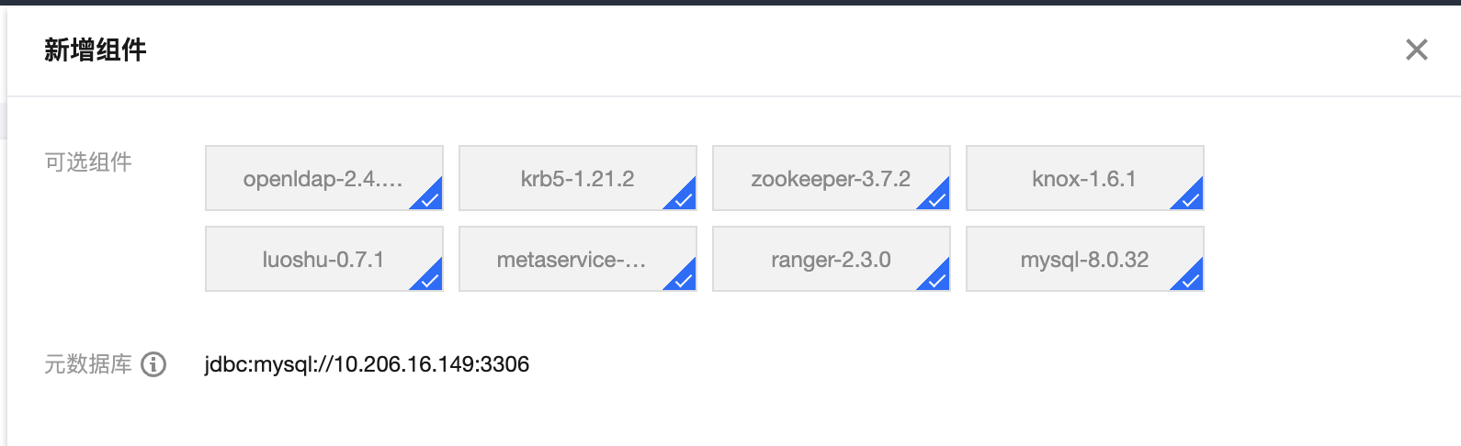
Task: Toggle the krb5-1.21.2 component
Action: [577, 178]
